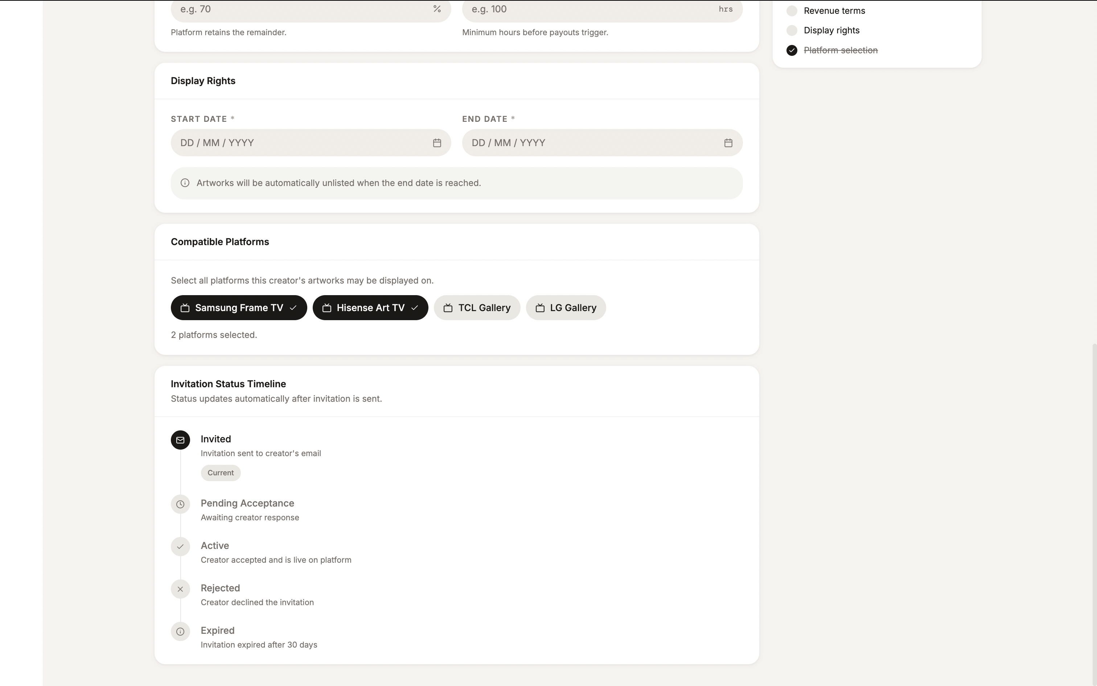Click the END DATE field label
Screen dimensions: 1097x686
485,119
